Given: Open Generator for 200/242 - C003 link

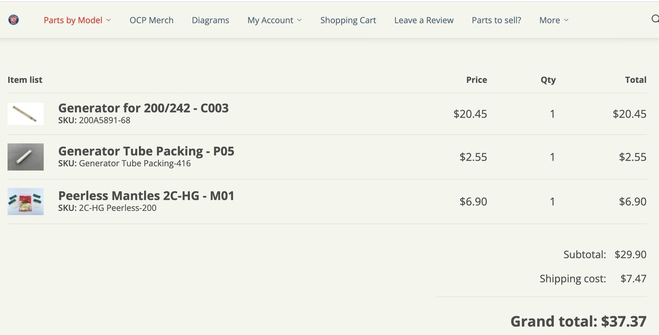Looking at the screenshot, I should (x=143, y=108).
